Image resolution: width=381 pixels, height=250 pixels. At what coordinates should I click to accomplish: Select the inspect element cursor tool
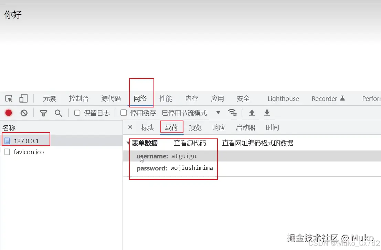coord(9,98)
